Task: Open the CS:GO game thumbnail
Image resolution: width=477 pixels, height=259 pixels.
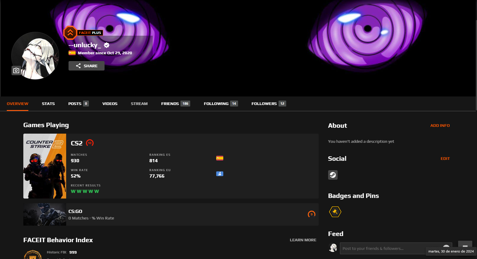Action: click(x=45, y=214)
